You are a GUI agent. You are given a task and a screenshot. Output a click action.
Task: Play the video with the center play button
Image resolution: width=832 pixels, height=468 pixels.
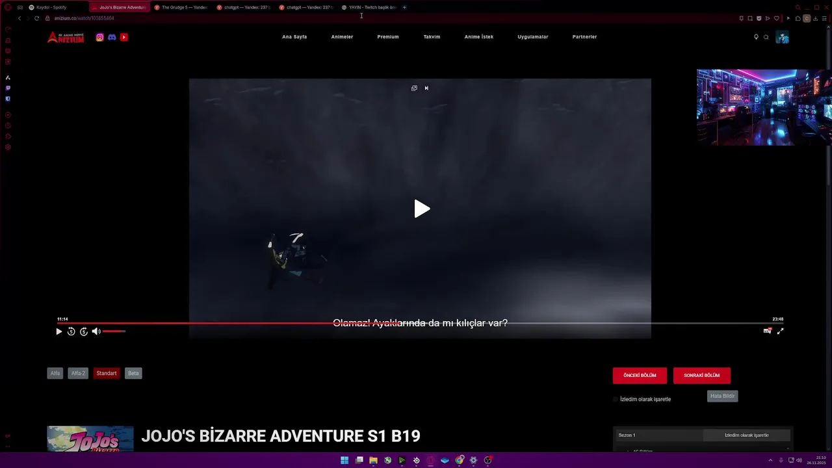click(x=422, y=209)
